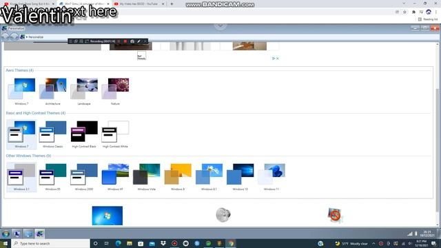Open the Sounds speaker icon
The image size is (441, 248).
(223, 215)
